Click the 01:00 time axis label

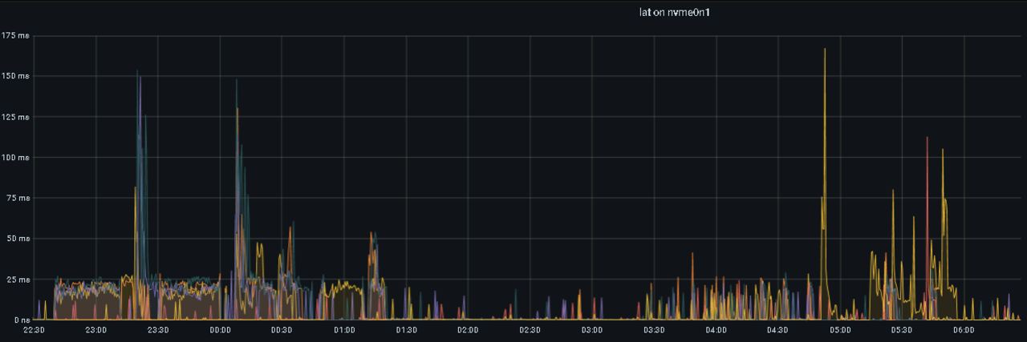pos(344,330)
